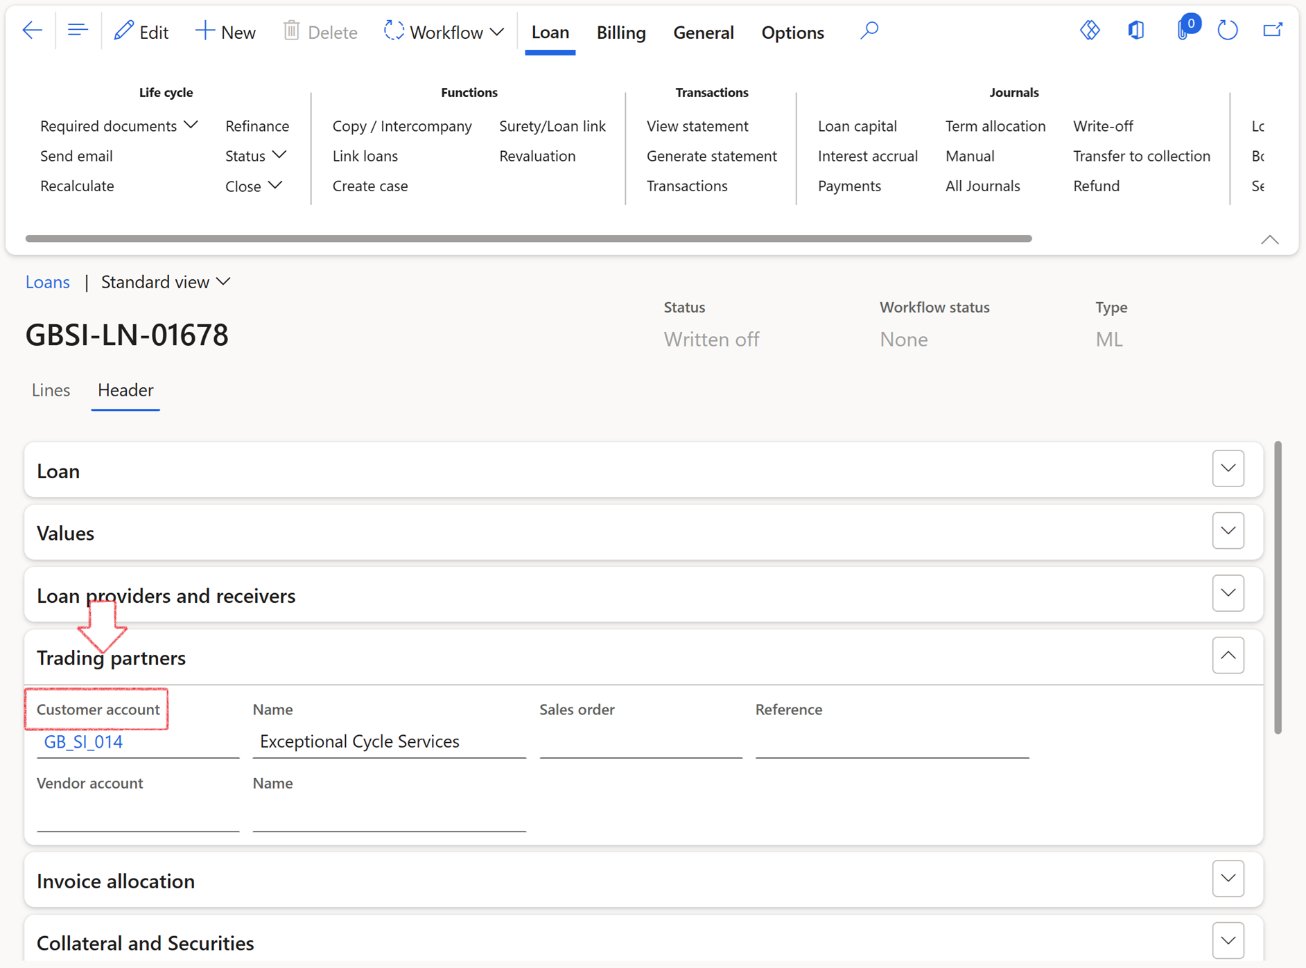The image size is (1306, 968).
Task: Click the search magnifier icon
Action: tap(869, 31)
